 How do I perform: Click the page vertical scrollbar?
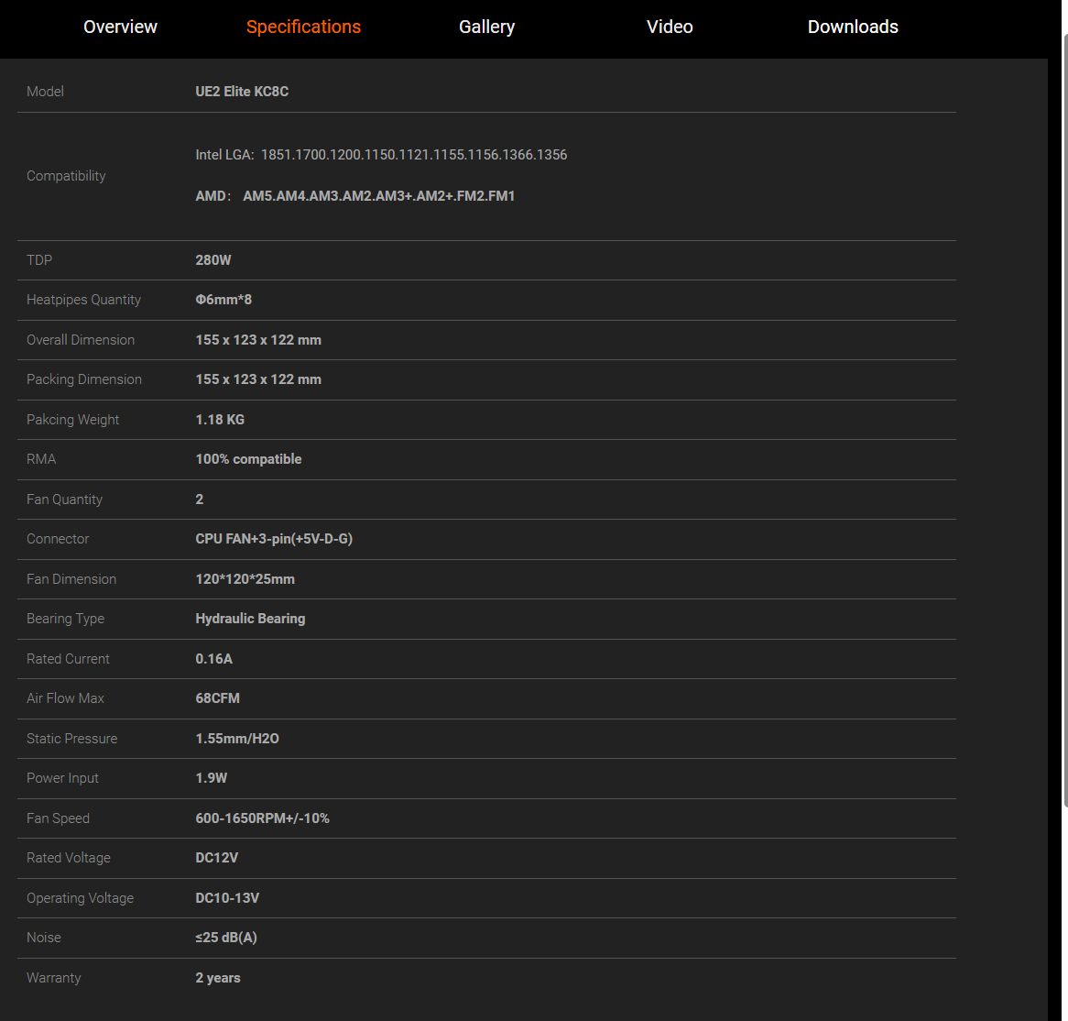coord(1065,419)
